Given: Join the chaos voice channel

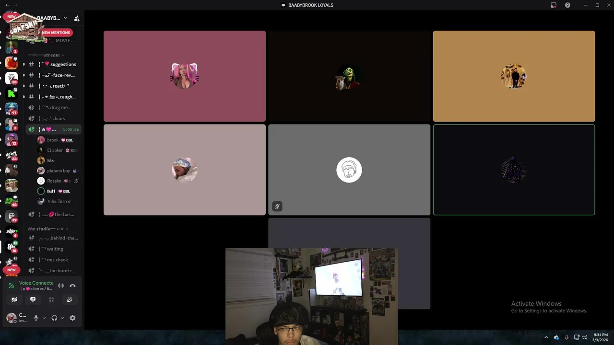Looking at the screenshot, I should tap(53, 118).
